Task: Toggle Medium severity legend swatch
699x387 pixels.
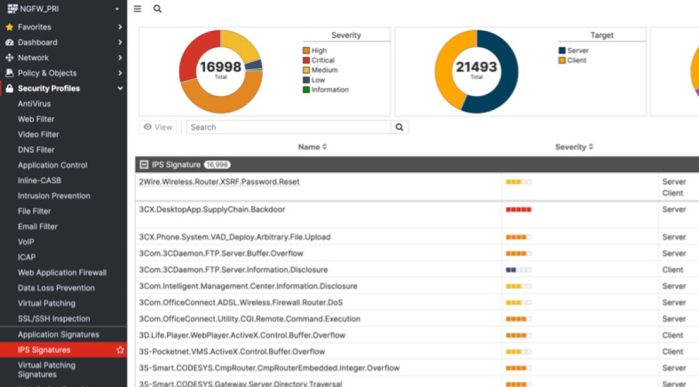Action: pyautogui.click(x=306, y=70)
